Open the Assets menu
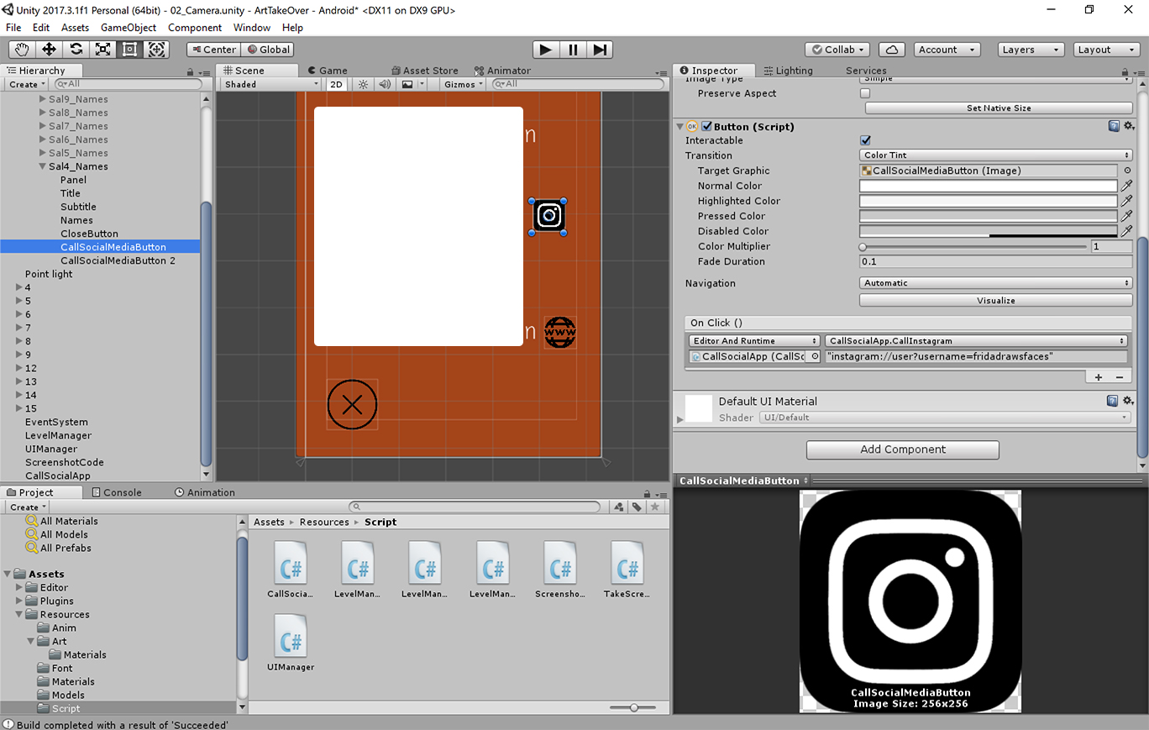Viewport: 1149px width, 730px height. [75, 28]
